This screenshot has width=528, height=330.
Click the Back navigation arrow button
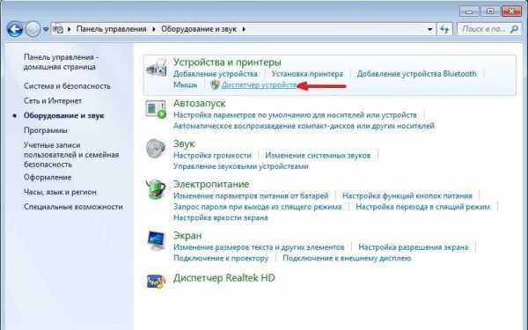point(15,29)
